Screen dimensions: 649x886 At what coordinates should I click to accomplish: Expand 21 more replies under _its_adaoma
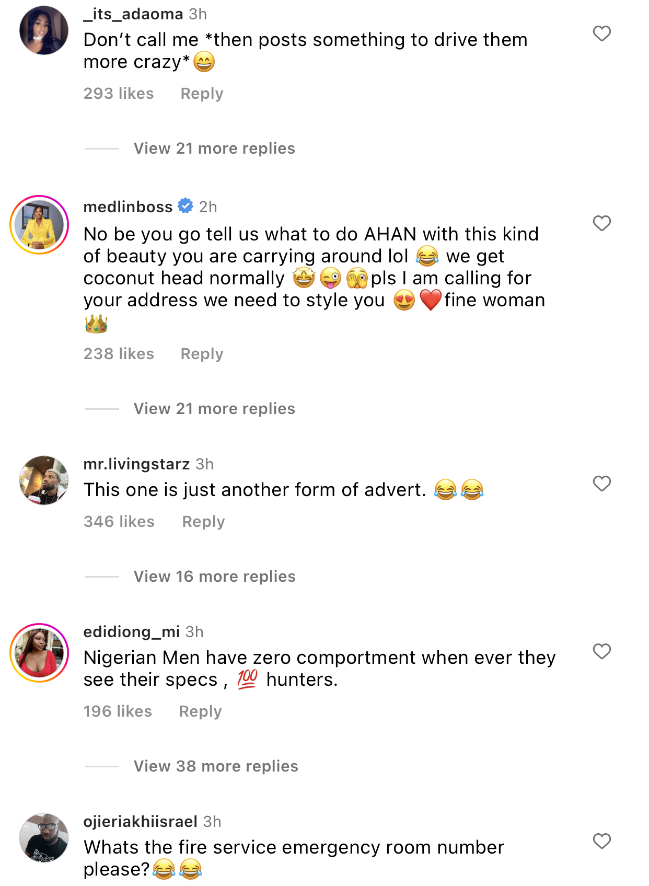click(214, 148)
